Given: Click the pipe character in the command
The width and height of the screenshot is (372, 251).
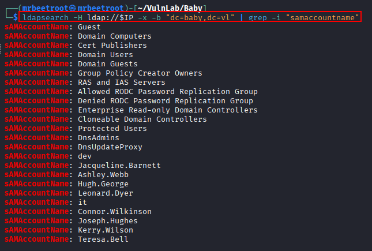Looking at the screenshot, I should point(242,17).
